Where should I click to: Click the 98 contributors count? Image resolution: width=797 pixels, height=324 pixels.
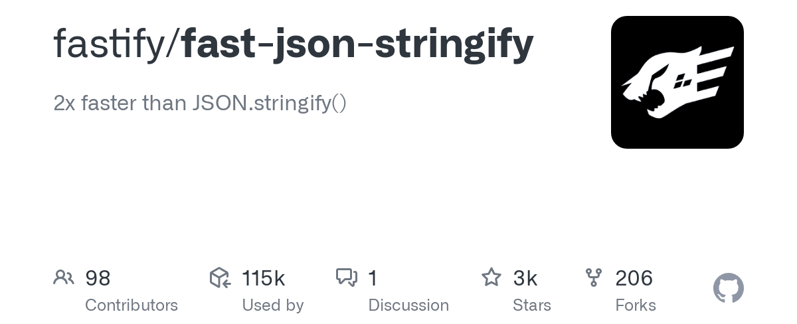click(x=98, y=278)
